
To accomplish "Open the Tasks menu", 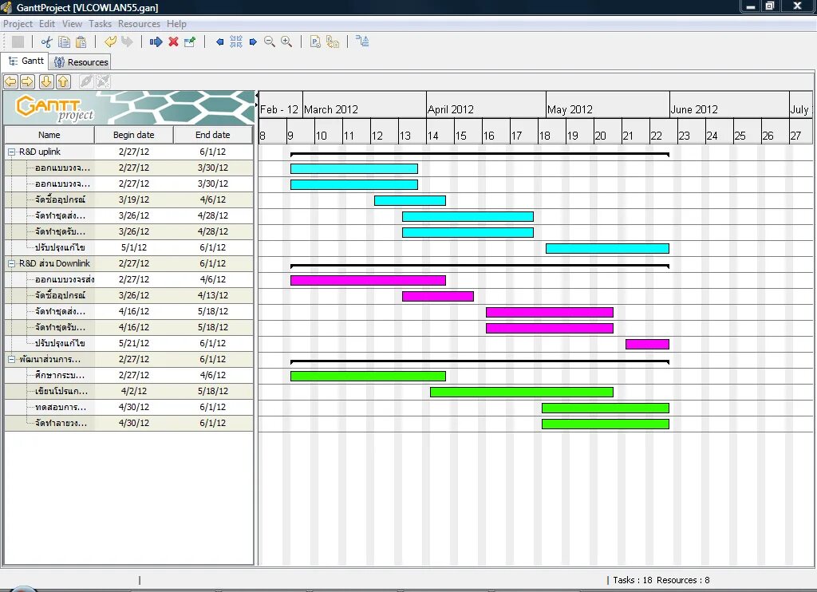I will (x=100, y=24).
